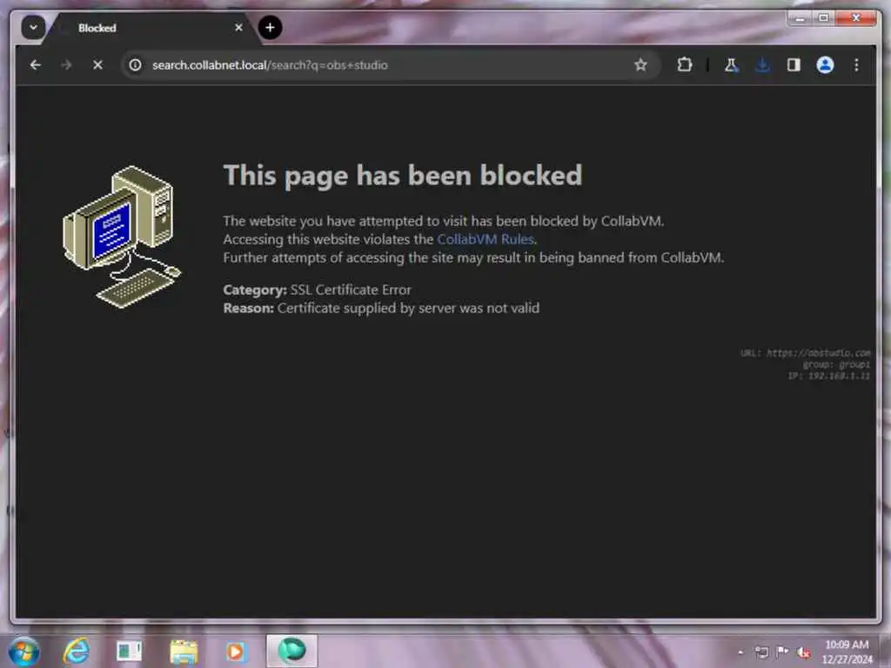Show the downloads toolbar icon
This screenshot has height=668, width=891.
(762, 64)
